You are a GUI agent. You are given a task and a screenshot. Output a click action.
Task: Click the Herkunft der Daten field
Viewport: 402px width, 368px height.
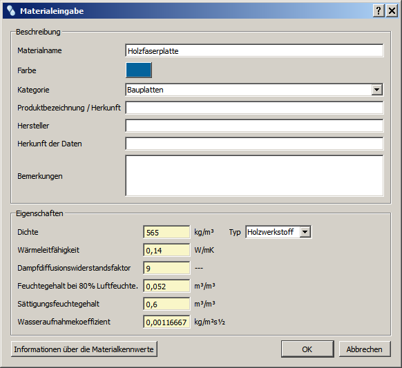pyautogui.click(x=254, y=144)
